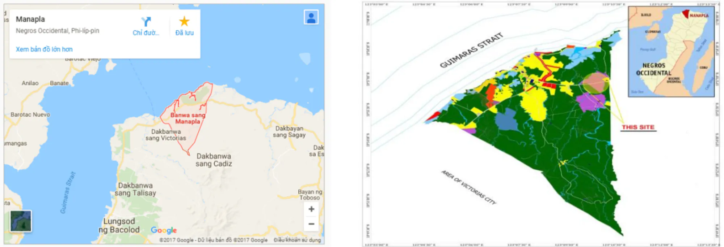Image resolution: width=724 pixels, height=247 pixels.
Task: Click the vertical 'Guimaras Strait' water label
Action: click(68, 192)
